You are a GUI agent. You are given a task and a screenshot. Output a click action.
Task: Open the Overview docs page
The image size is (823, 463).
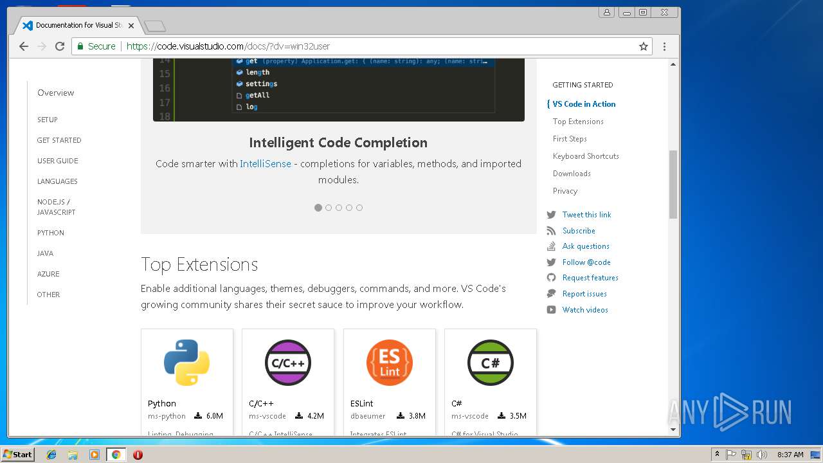[x=55, y=93]
